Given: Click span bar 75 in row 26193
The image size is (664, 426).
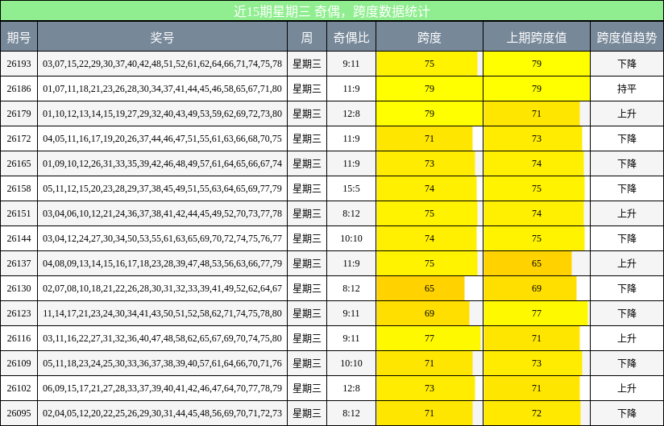Looking at the screenshot, I should (x=427, y=64).
